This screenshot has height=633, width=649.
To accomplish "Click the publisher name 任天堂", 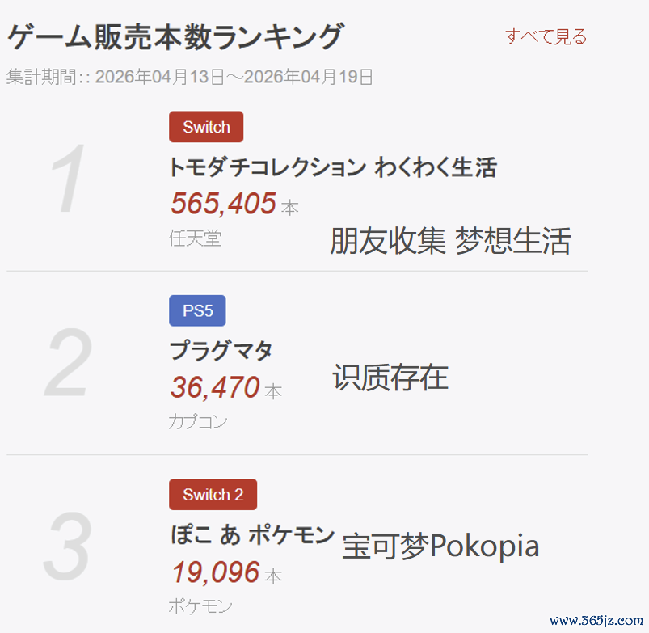I will (195, 238).
